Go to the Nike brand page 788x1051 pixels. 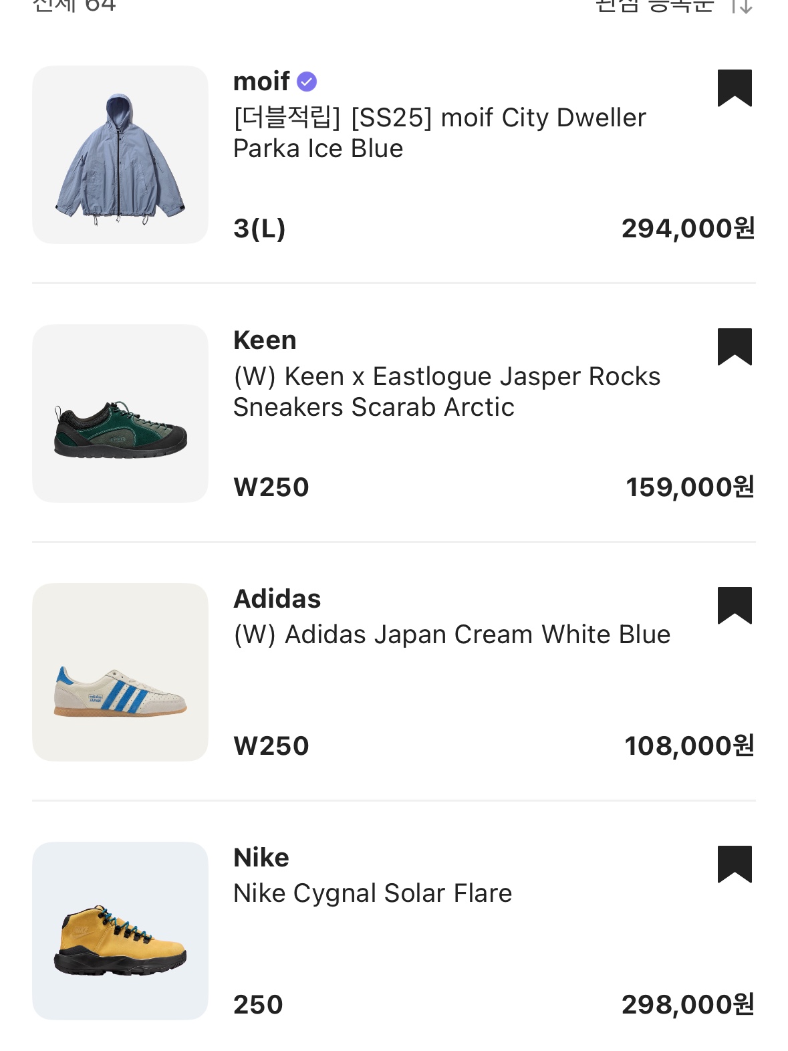(261, 858)
